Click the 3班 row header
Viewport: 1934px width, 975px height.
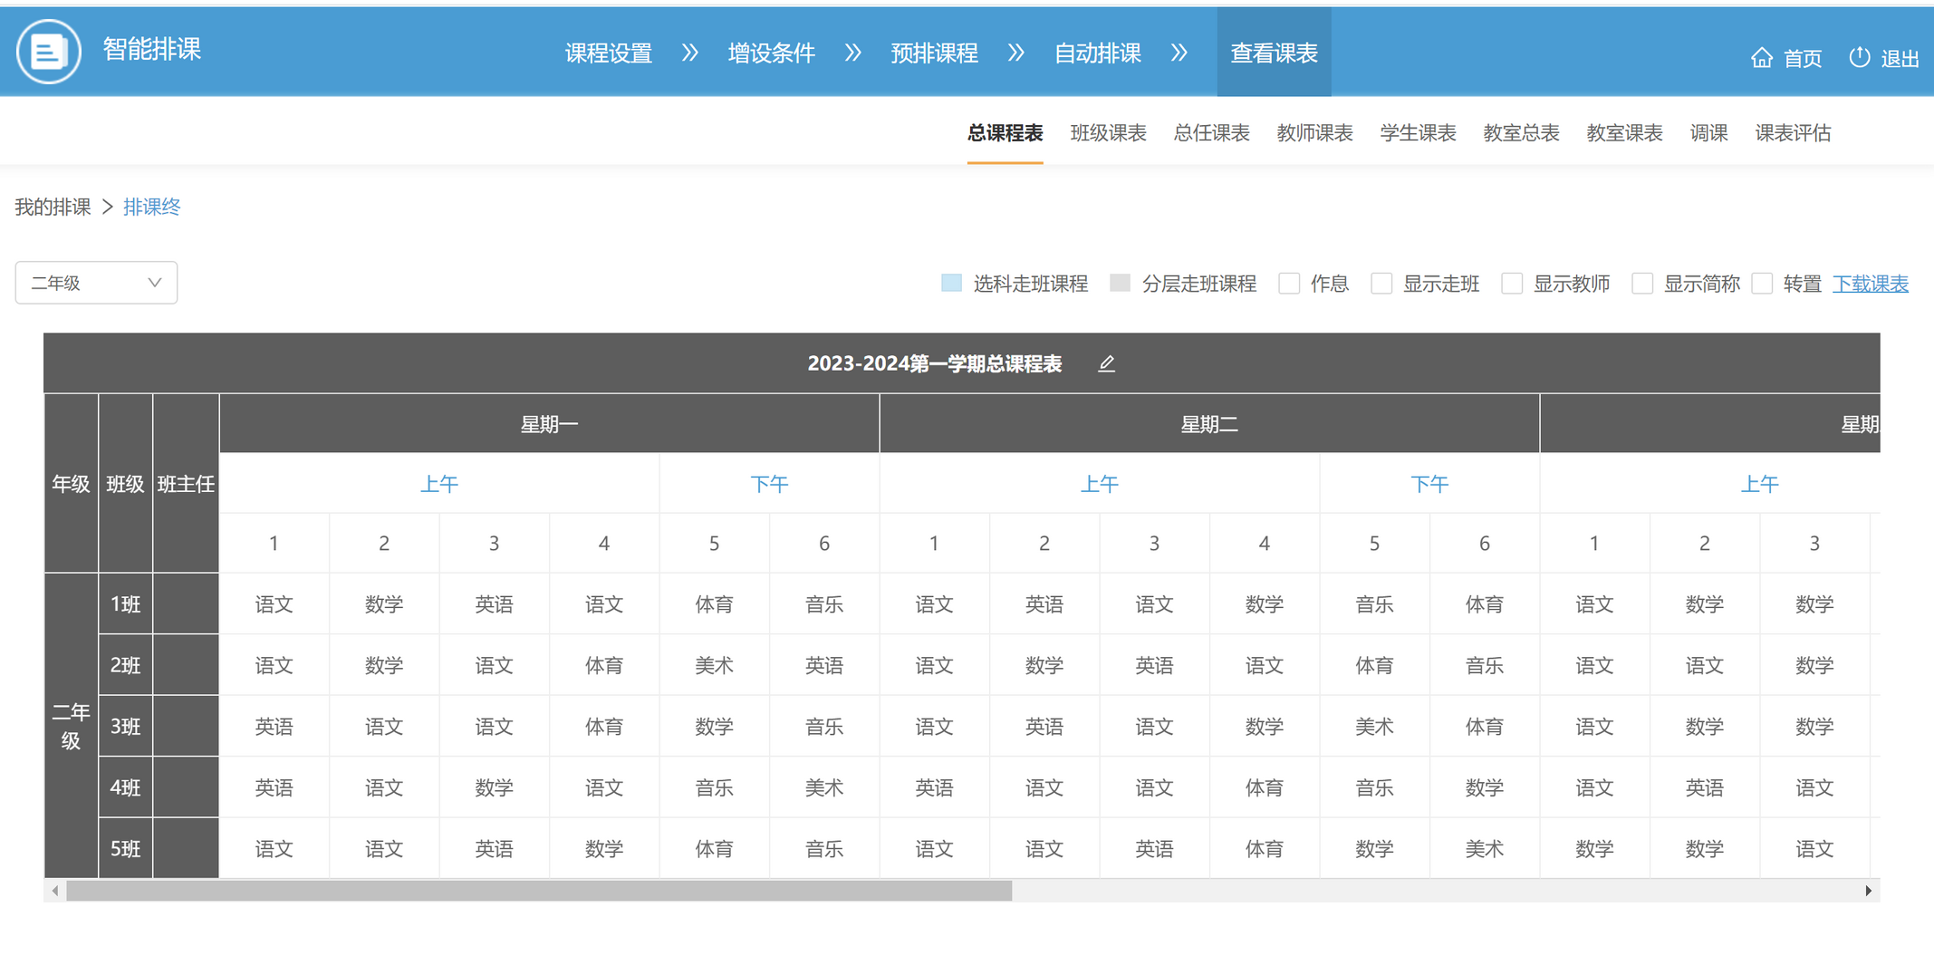(x=125, y=727)
